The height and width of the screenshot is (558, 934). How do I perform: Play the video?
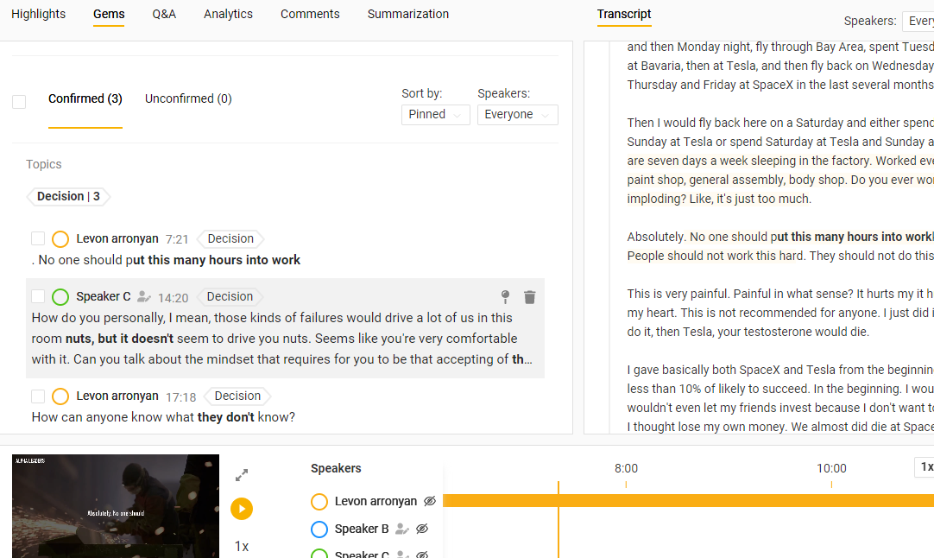pos(242,509)
